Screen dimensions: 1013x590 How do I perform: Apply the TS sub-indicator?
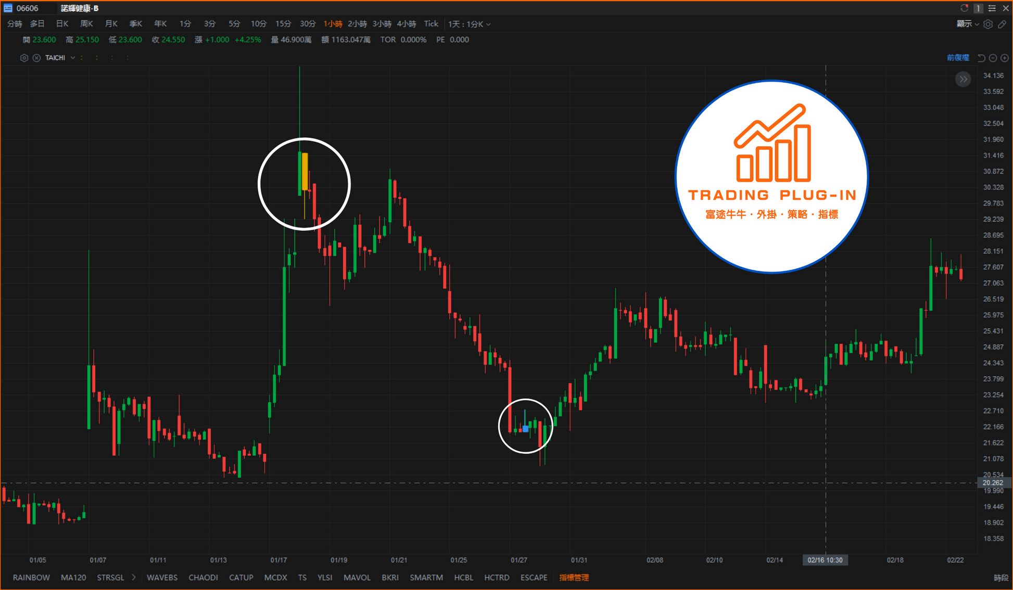click(302, 578)
